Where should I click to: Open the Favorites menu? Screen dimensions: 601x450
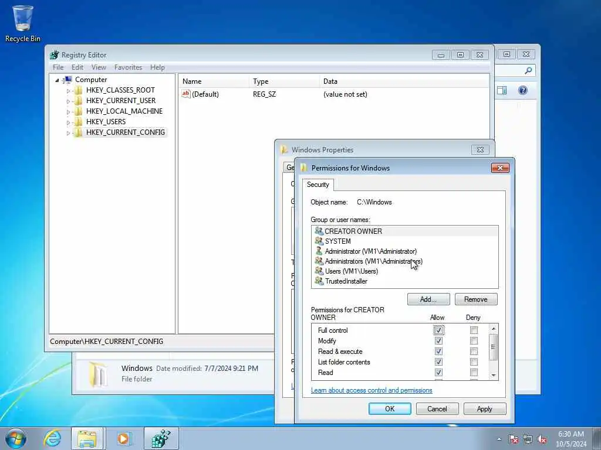pyautogui.click(x=128, y=67)
